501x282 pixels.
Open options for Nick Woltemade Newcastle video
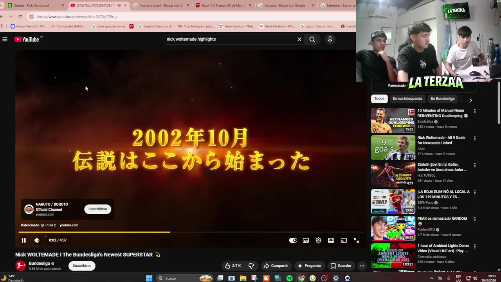pyautogui.click(x=475, y=139)
